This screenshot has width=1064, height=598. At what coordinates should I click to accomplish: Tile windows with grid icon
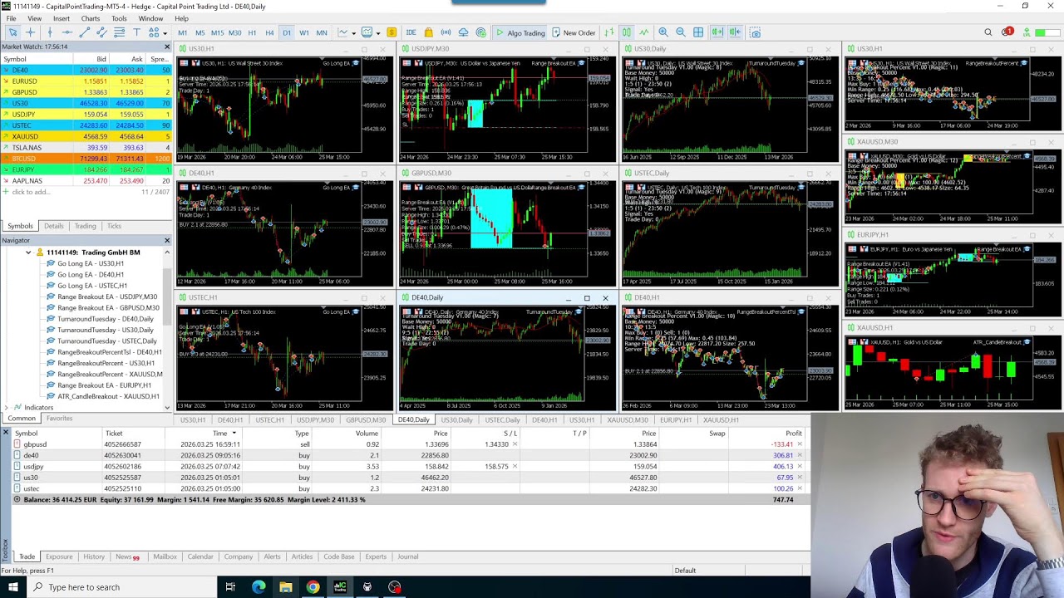point(698,32)
